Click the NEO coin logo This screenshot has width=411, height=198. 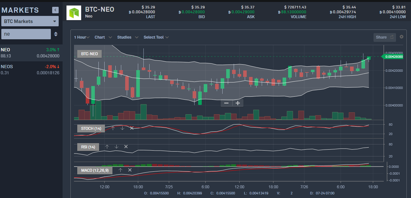coord(74,12)
